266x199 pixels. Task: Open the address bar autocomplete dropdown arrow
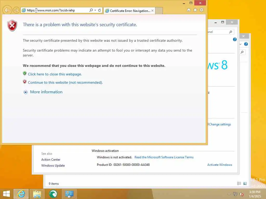95,10
